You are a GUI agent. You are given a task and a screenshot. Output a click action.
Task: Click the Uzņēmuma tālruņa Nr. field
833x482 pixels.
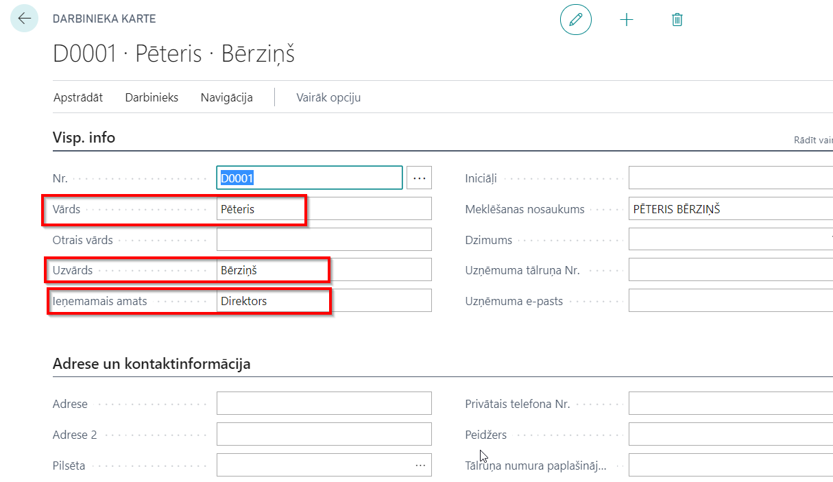[731, 270]
